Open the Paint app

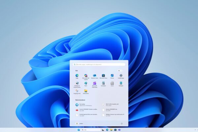point(86,84)
